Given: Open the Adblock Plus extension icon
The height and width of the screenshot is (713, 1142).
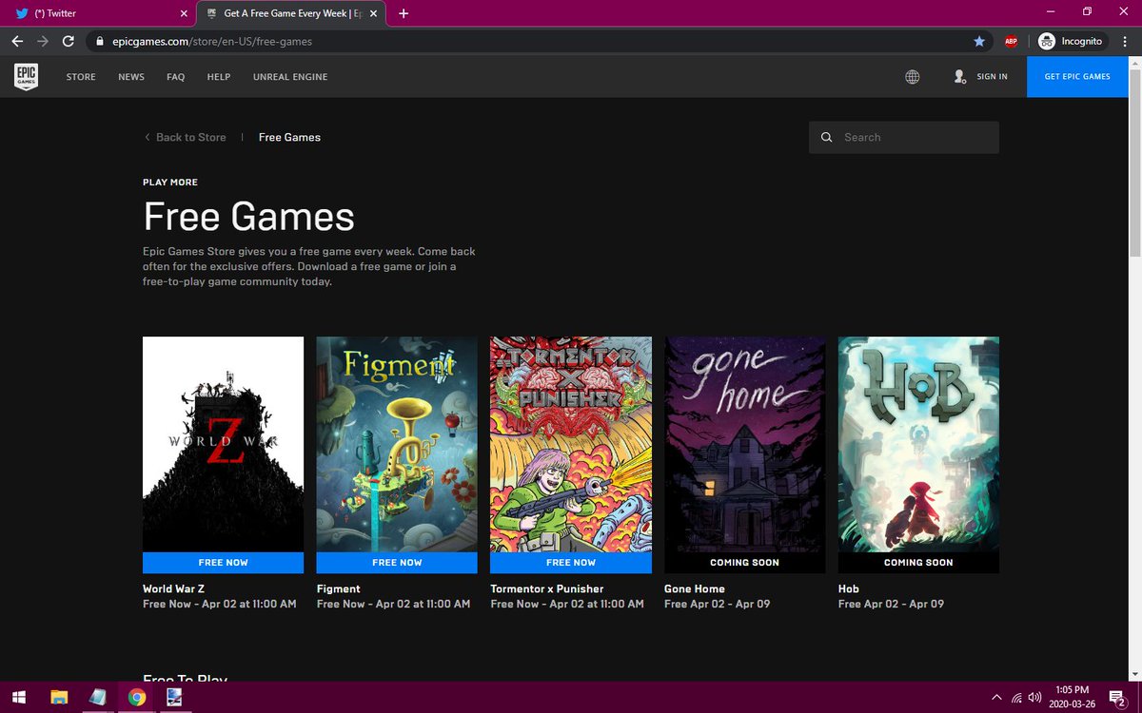Looking at the screenshot, I should pyautogui.click(x=1011, y=41).
